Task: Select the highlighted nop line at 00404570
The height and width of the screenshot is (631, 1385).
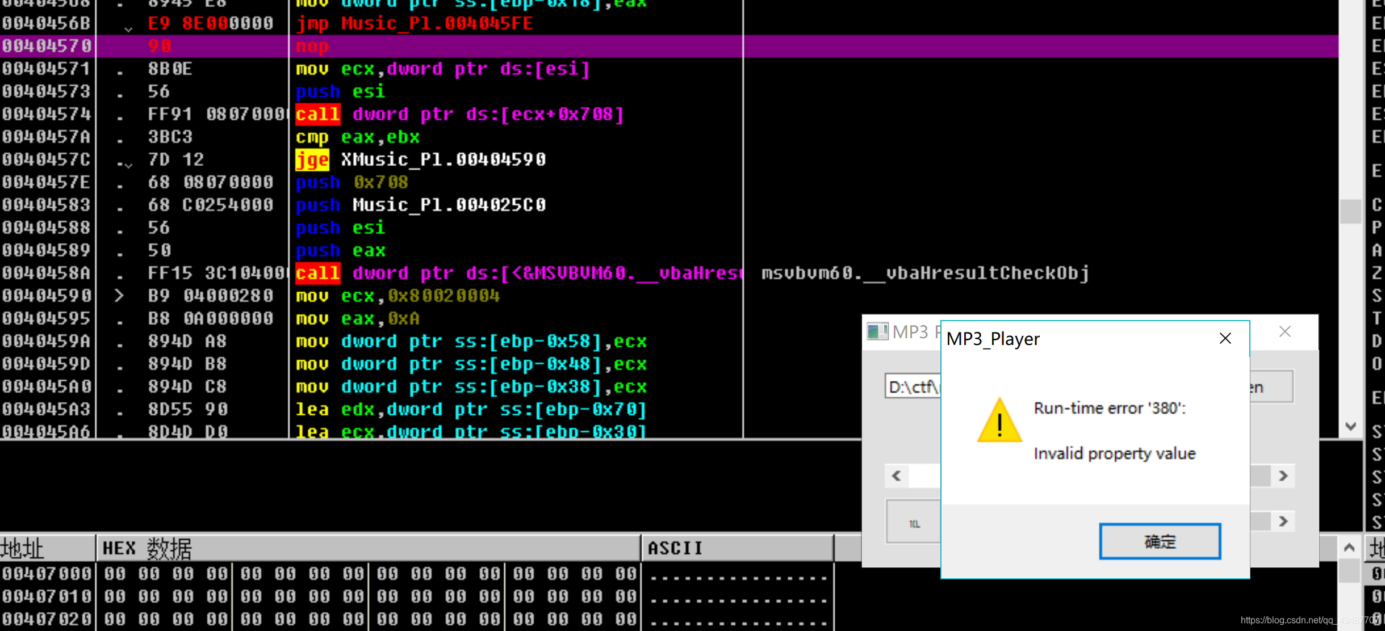Action: [x=669, y=46]
